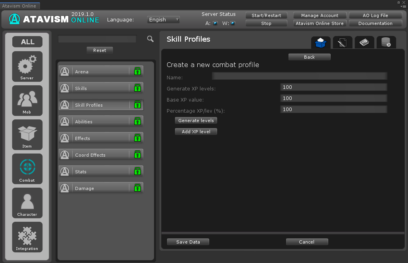Open the window options menu top right
408x263 pixels.
point(403,6)
